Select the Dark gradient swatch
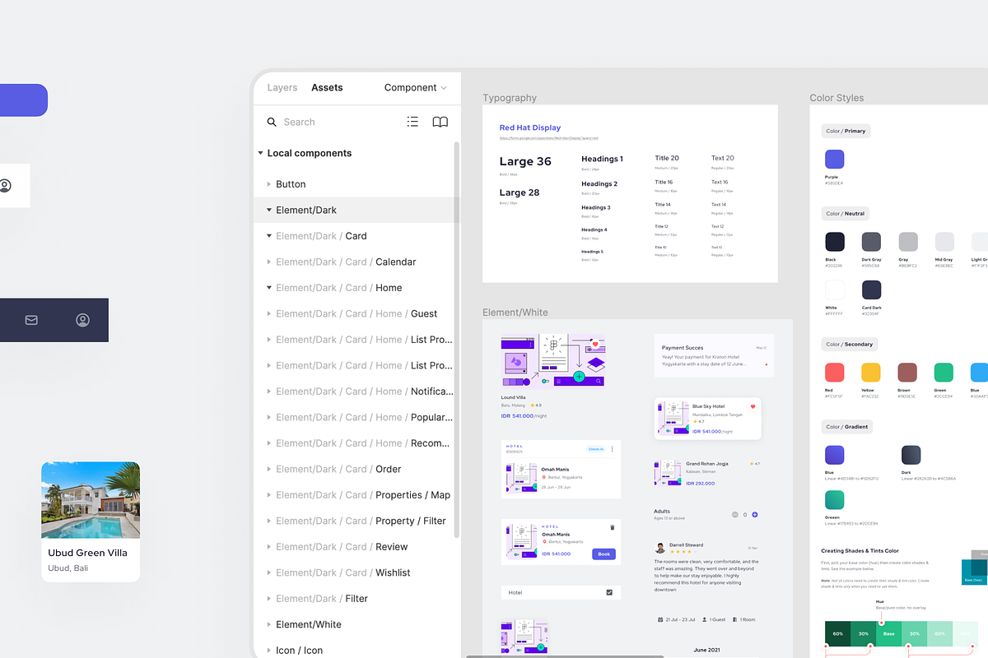Screen dimensions: 988x658 click(911, 455)
